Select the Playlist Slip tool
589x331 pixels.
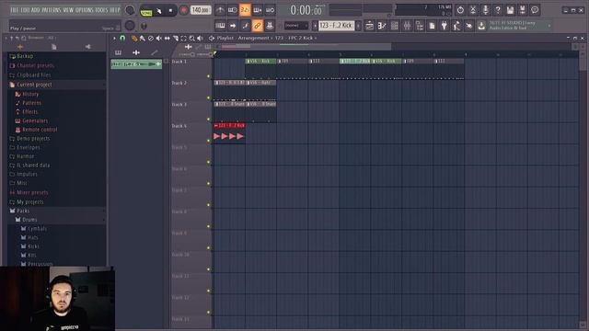pos(167,38)
